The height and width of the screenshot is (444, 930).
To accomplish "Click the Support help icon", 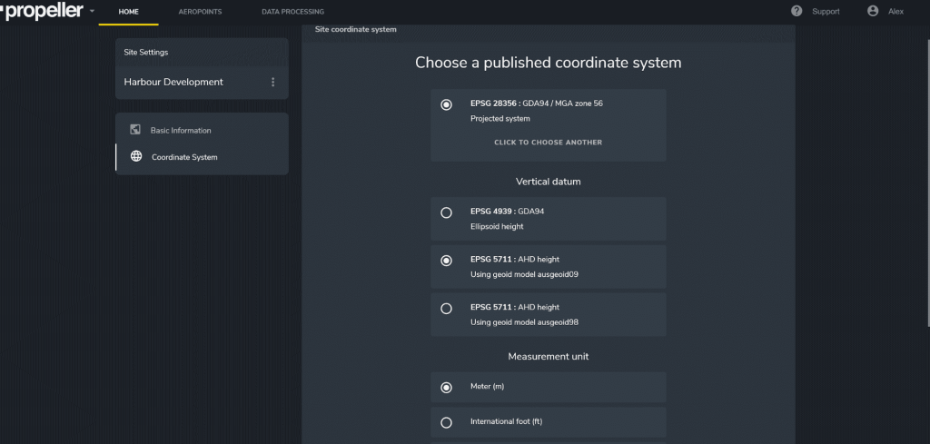I will point(796,11).
